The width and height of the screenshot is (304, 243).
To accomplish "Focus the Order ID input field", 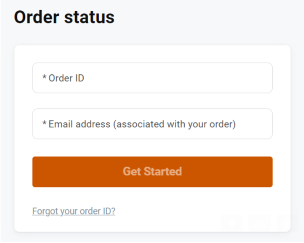I will point(152,78).
